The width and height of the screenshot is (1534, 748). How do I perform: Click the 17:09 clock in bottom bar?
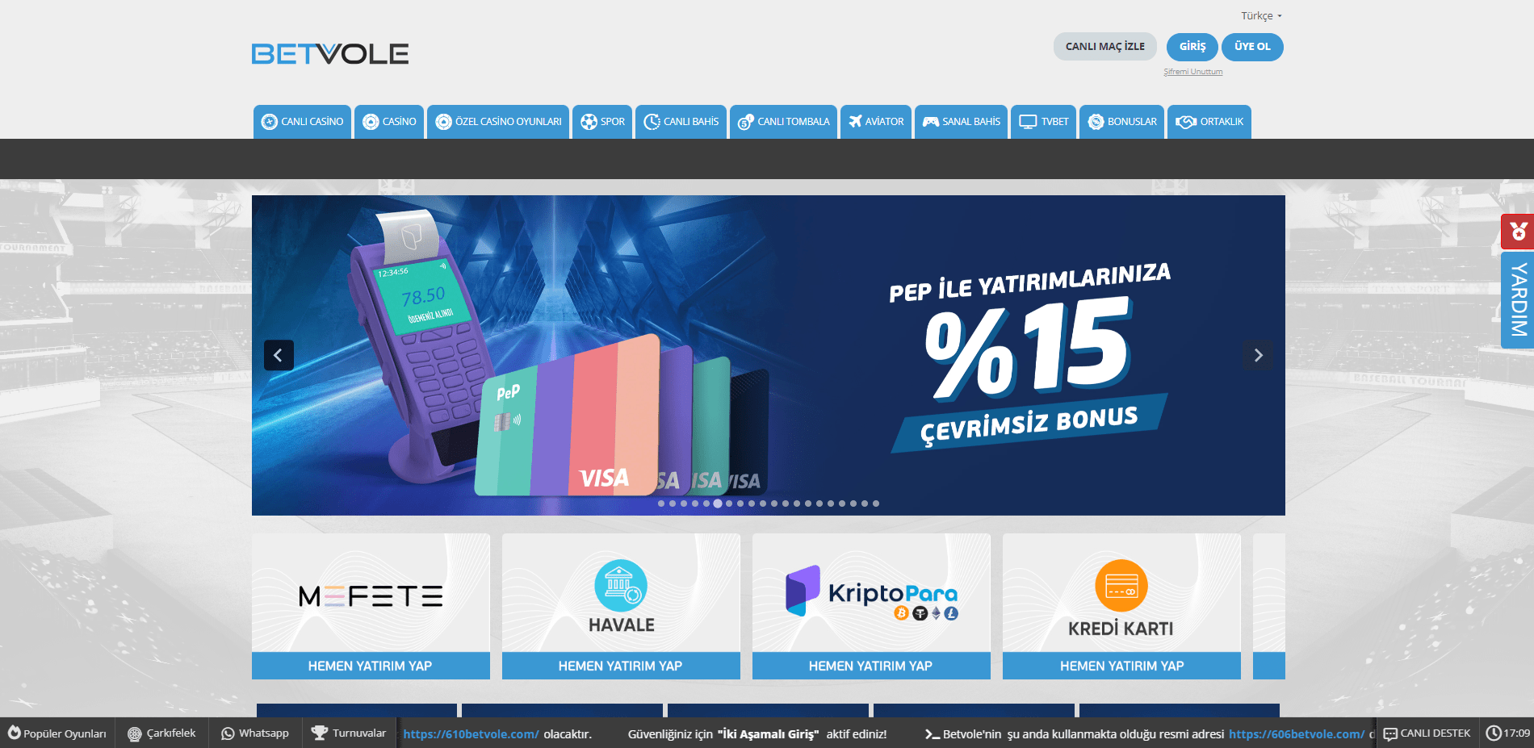[1508, 733]
